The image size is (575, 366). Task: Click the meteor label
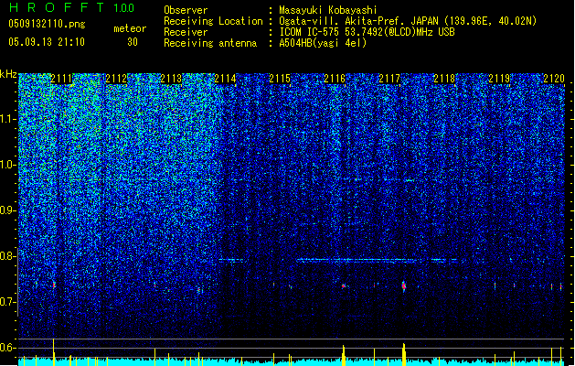click(130, 28)
